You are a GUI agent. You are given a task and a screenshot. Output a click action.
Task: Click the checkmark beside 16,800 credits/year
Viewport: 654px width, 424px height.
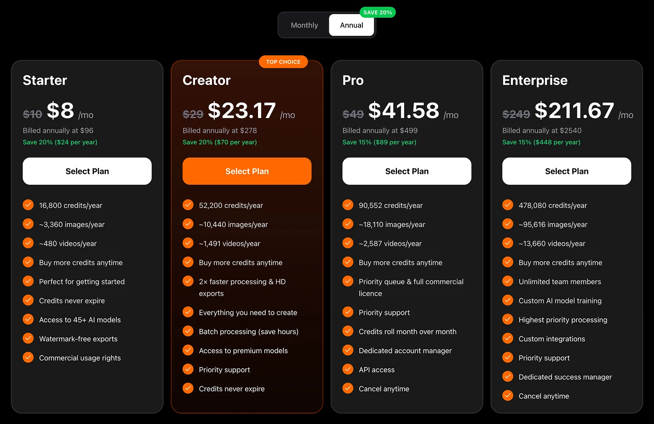(28, 205)
